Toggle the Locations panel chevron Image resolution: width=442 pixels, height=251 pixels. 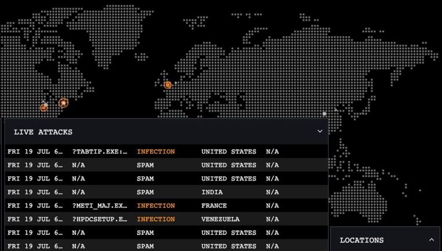coord(431,239)
